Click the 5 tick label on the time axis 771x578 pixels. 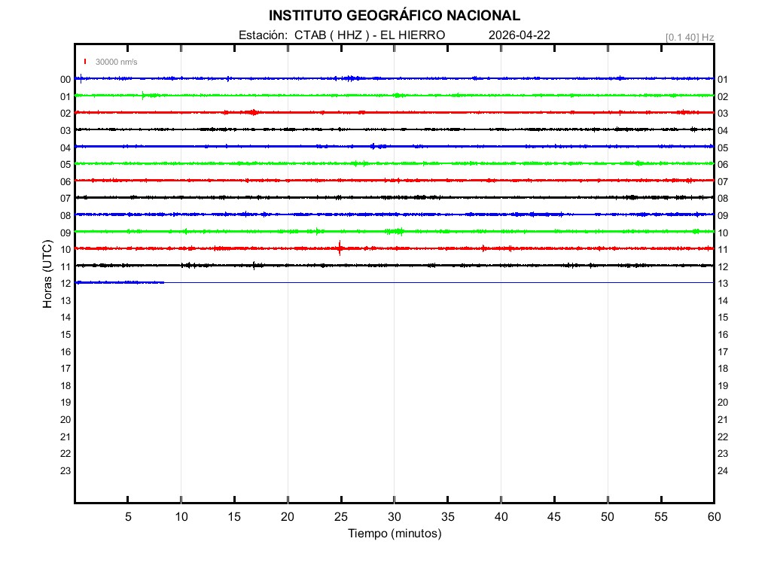coord(128,516)
